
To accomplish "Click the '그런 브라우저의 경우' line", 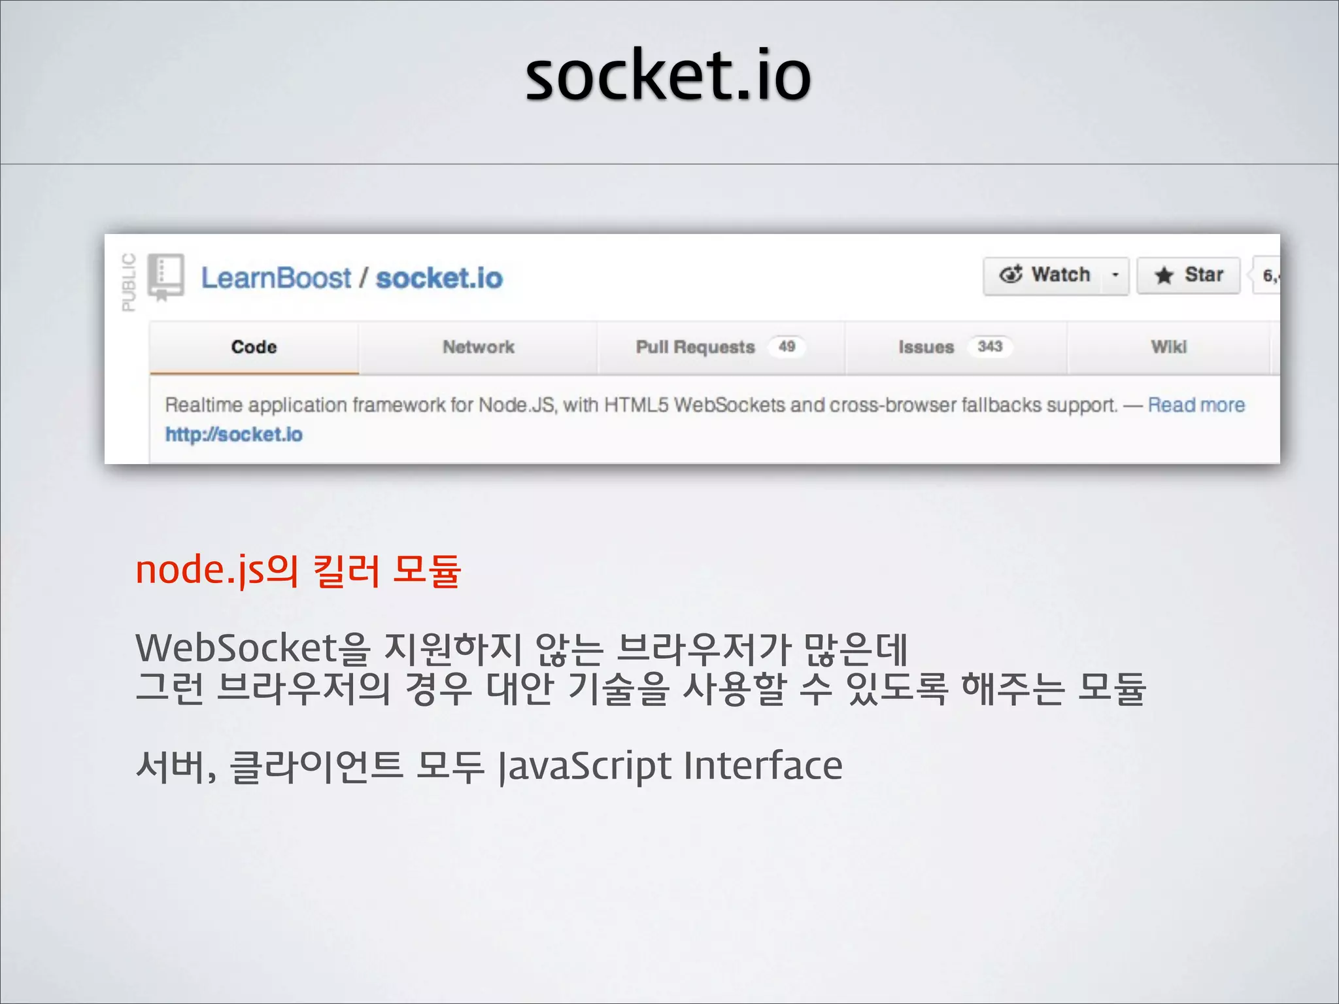I will coord(641,688).
